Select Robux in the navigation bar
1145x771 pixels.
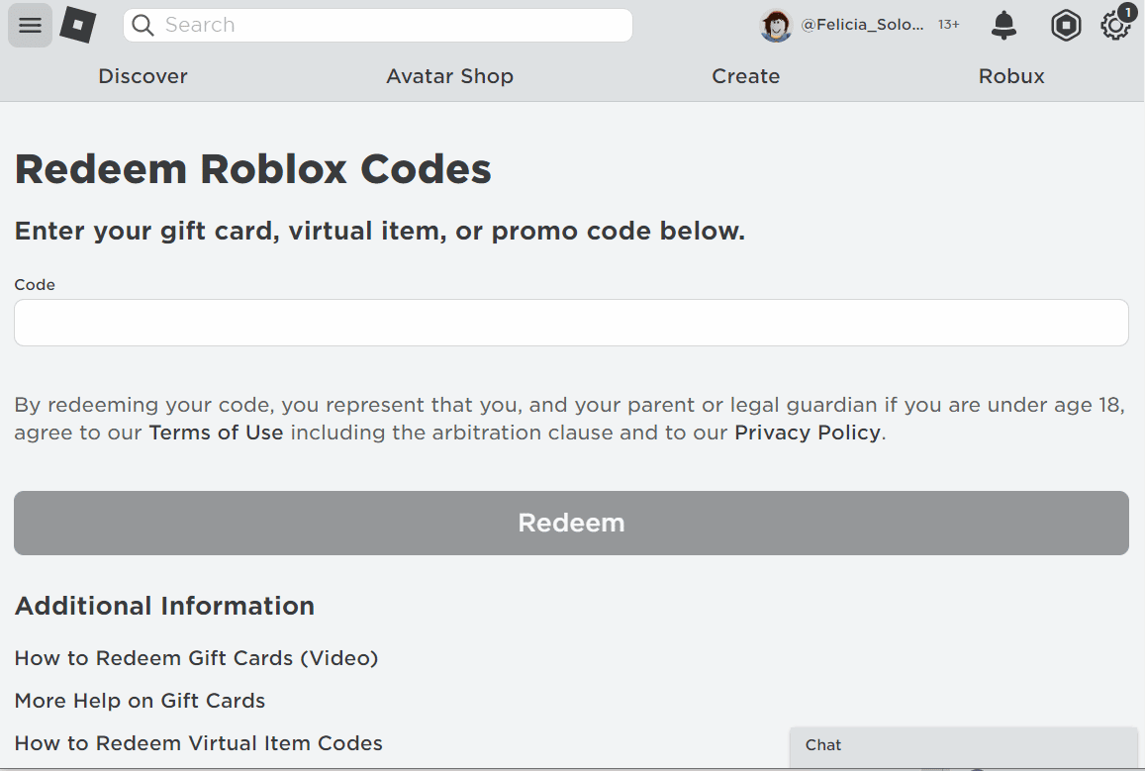click(1010, 75)
